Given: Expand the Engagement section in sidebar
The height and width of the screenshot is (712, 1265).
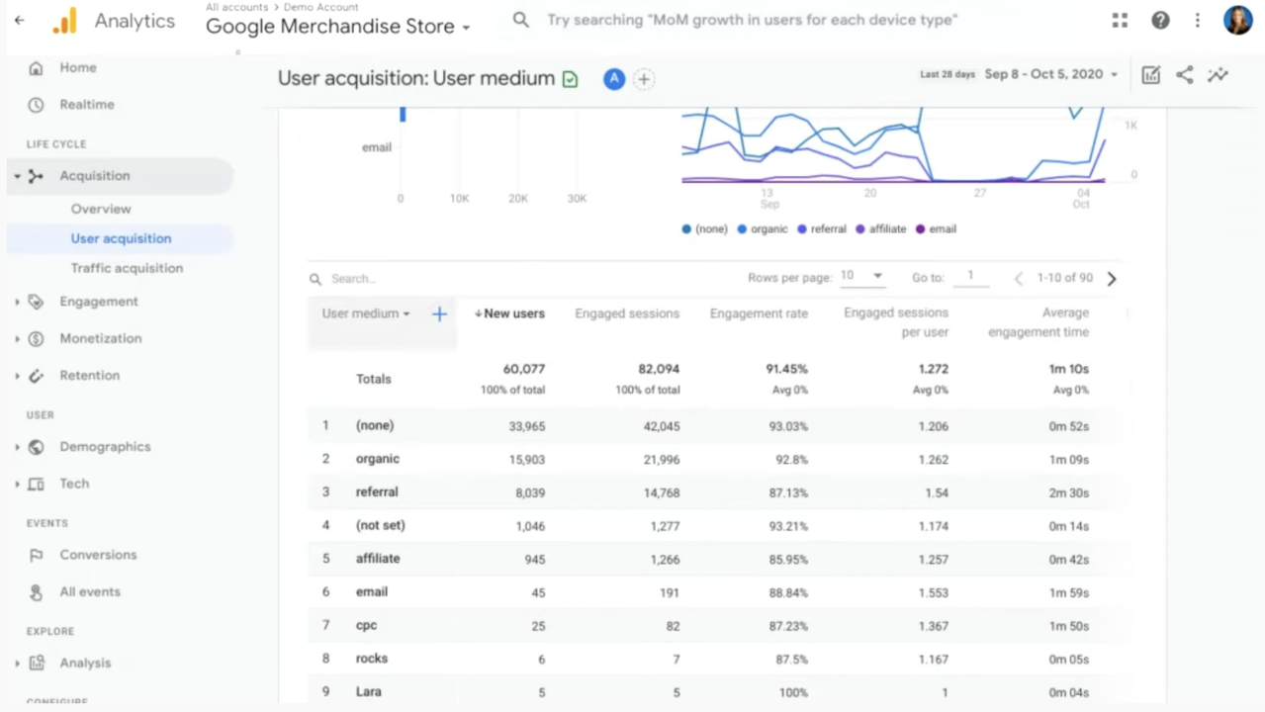Looking at the screenshot, I should pyautogui.click(x=98, y=302).
